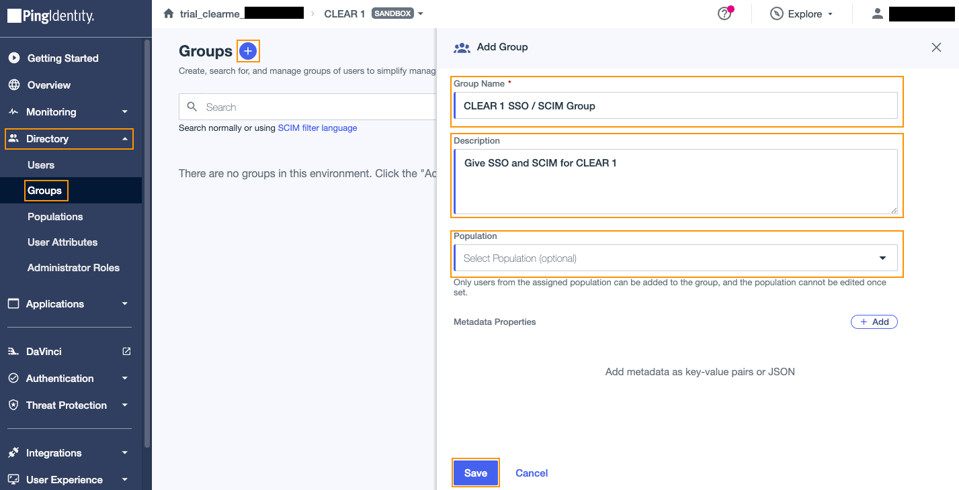Expand the User Experience menu arrow
Screen dimensions: 959x490
coord(125,480)
